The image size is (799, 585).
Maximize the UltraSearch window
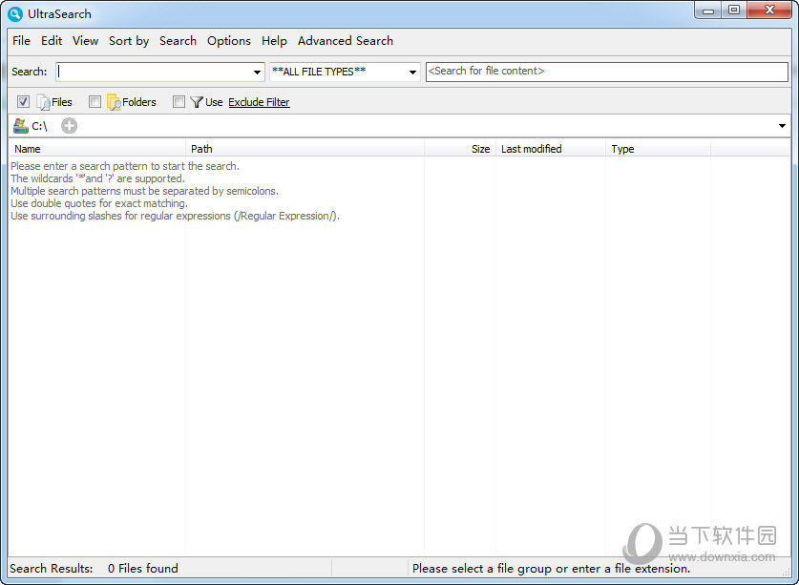tap(734, 10)
